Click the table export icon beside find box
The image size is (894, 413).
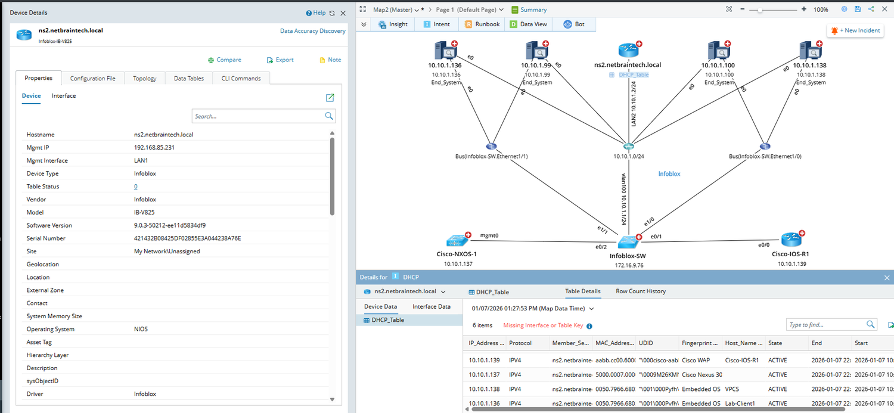[890, 325]
